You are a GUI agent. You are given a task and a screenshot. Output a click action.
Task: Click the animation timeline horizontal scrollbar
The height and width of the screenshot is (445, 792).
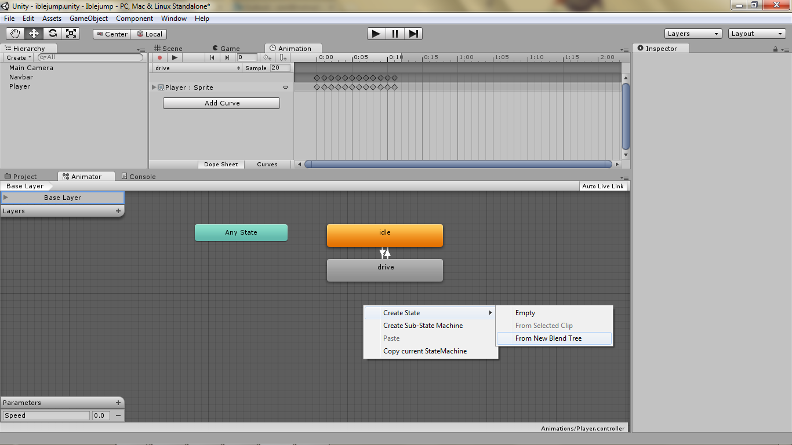[x=458, y=164]
